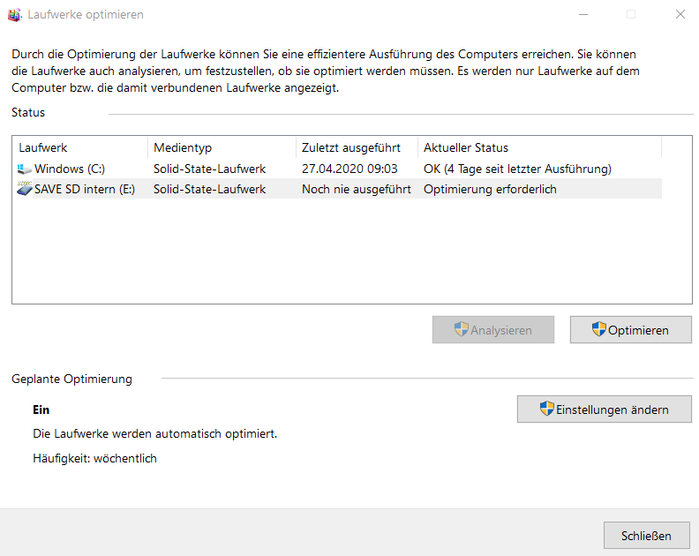
Task: Click the Laufwerk column header
Action: [80, 147]
